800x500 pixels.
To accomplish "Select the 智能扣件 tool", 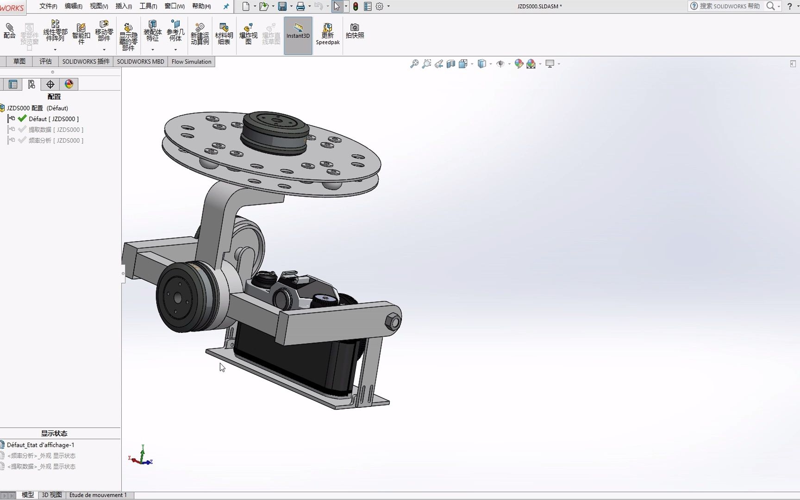I will point(81,31).
